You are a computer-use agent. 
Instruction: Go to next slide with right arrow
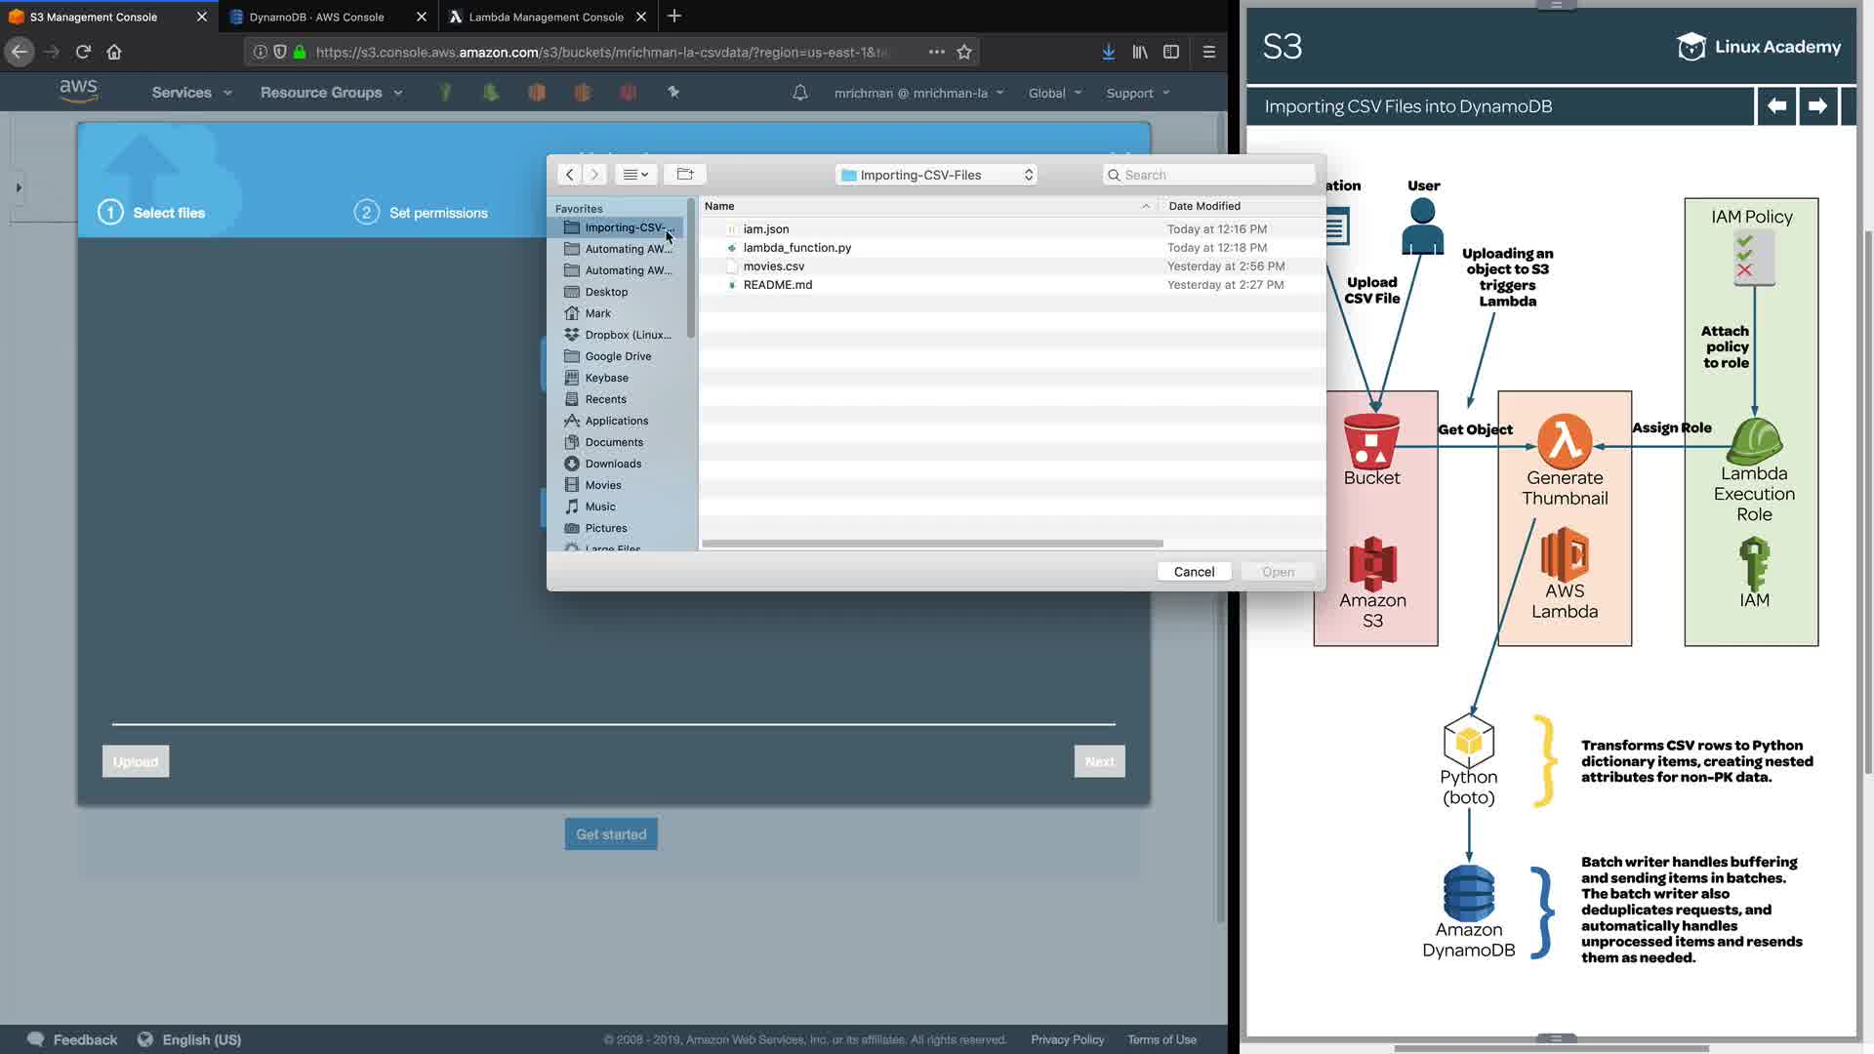point(1817,106)
